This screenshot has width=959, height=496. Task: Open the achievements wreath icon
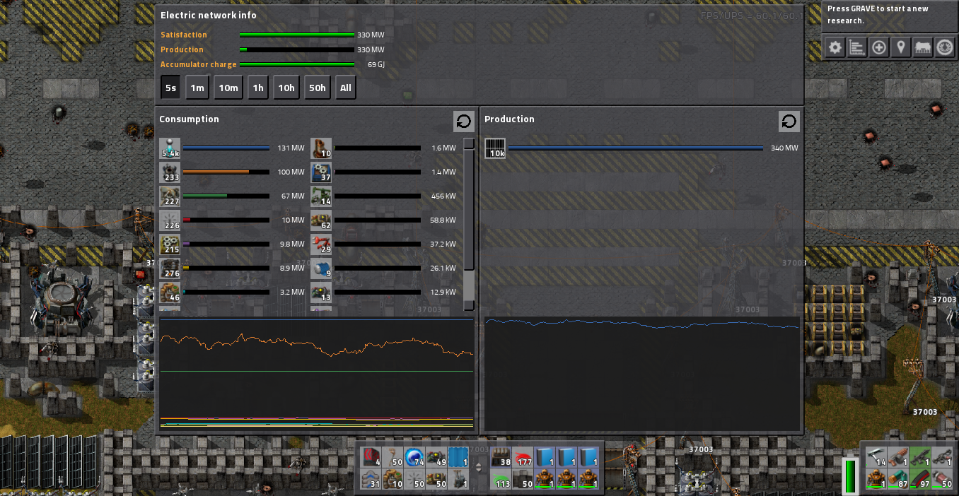coord(945,47)
